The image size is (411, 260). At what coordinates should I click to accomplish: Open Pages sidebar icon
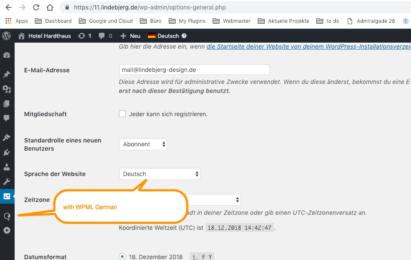[x=6, y=104]
